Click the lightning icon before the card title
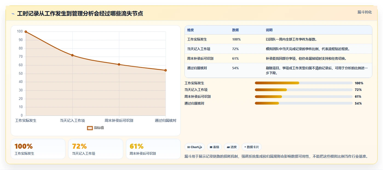 13,14
